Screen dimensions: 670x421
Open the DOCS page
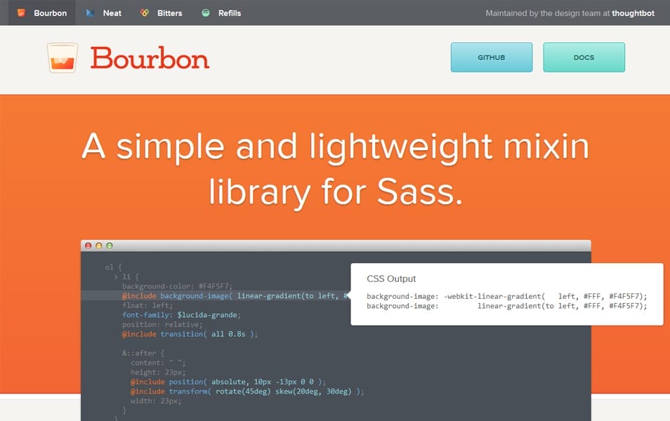click(x=584, y=58)
